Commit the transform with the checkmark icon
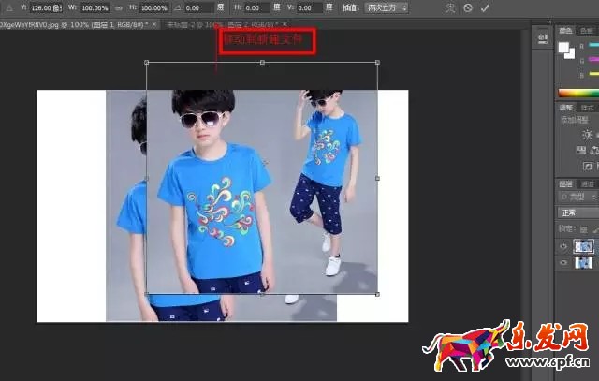Viewport: 599px width, 381px height. [x=485, y=7]
